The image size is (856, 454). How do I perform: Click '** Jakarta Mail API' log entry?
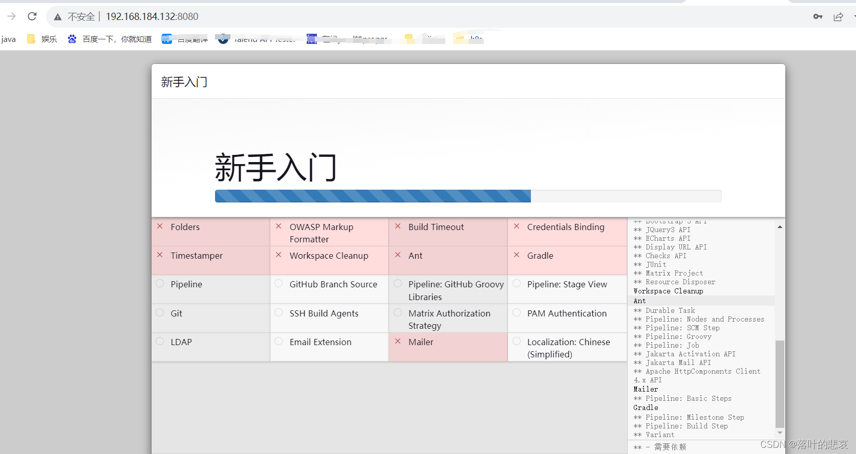pyautogui.click(x=672, y=362)
